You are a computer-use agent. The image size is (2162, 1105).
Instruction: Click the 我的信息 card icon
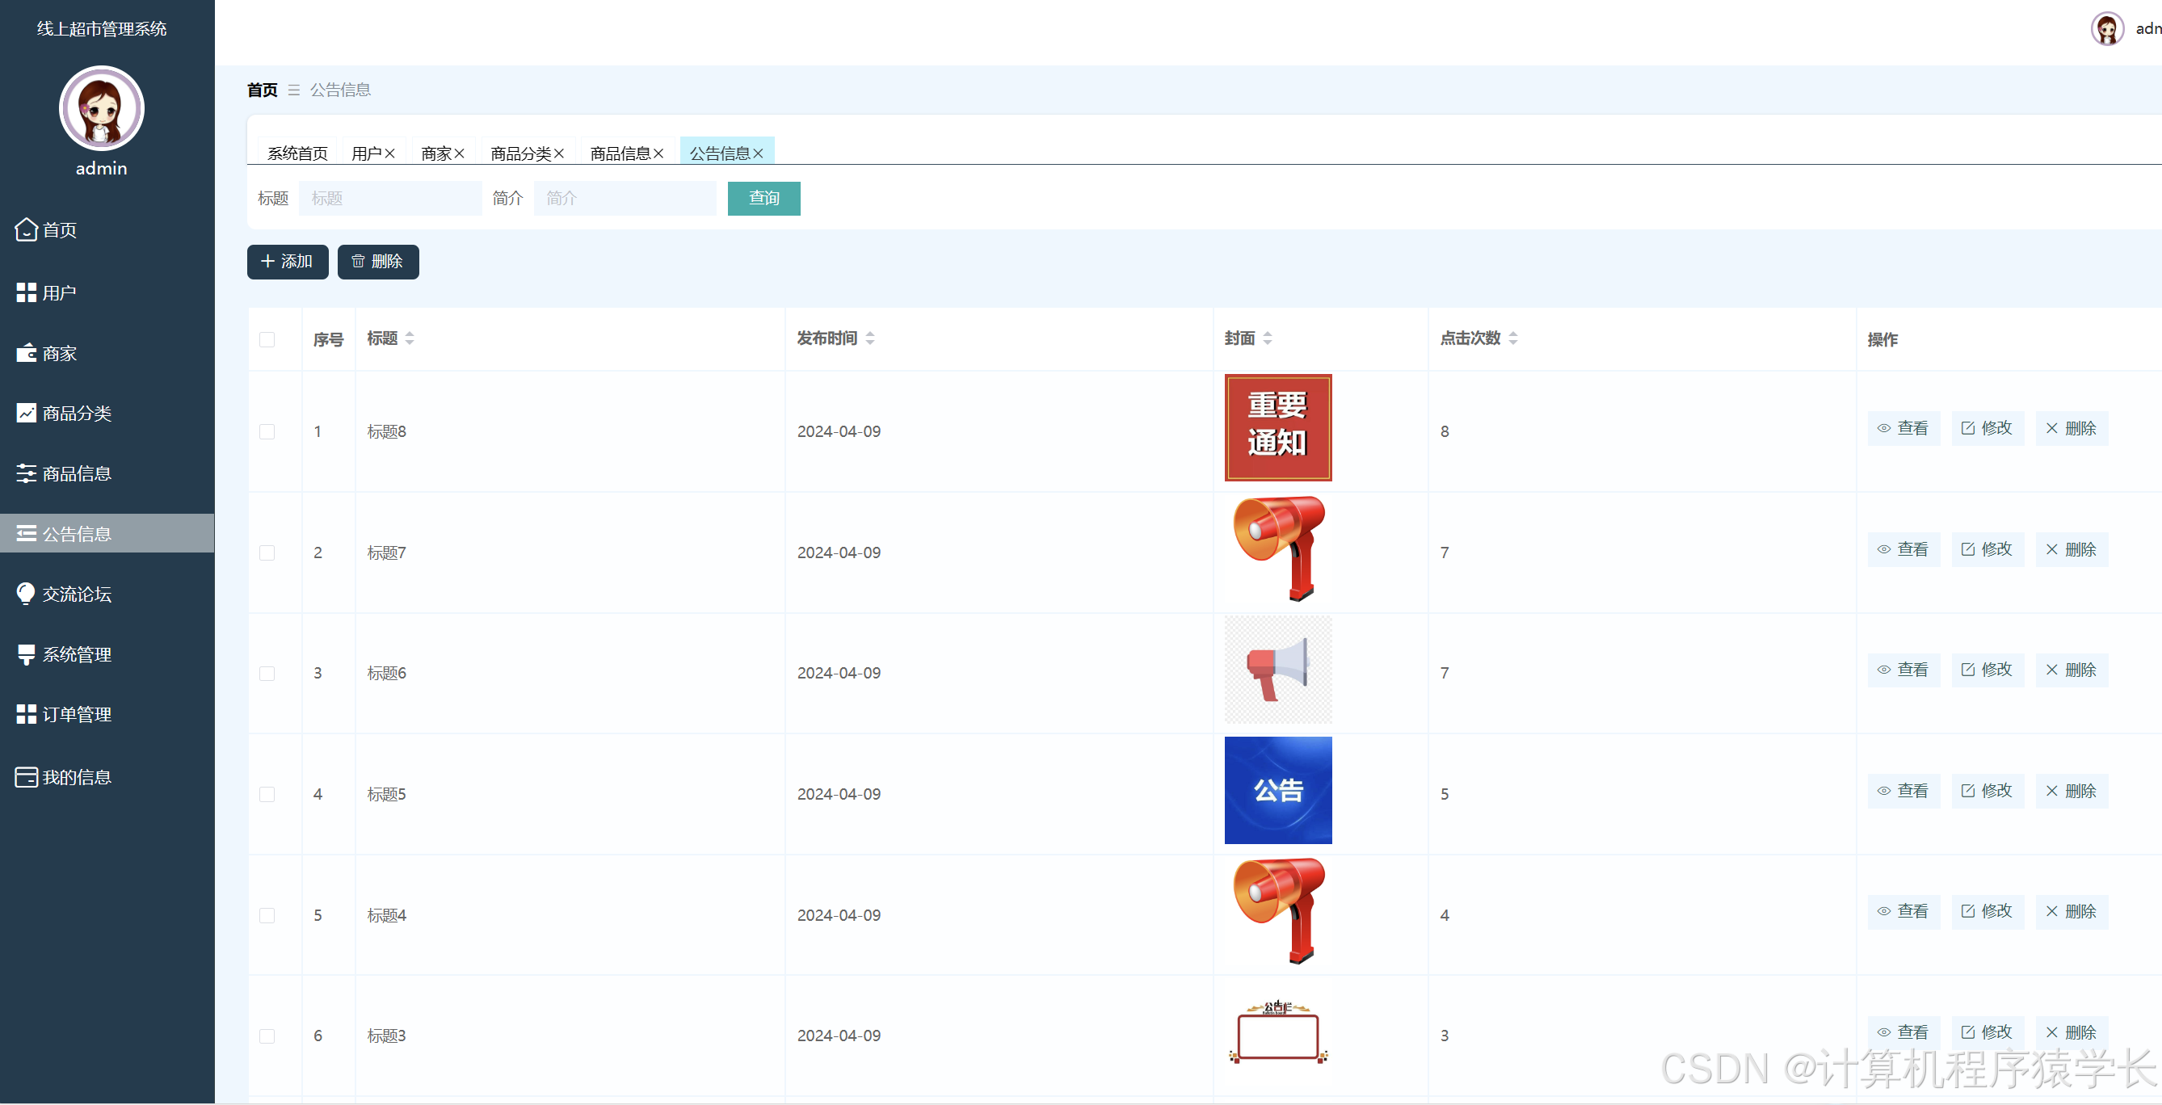[26, 777]
